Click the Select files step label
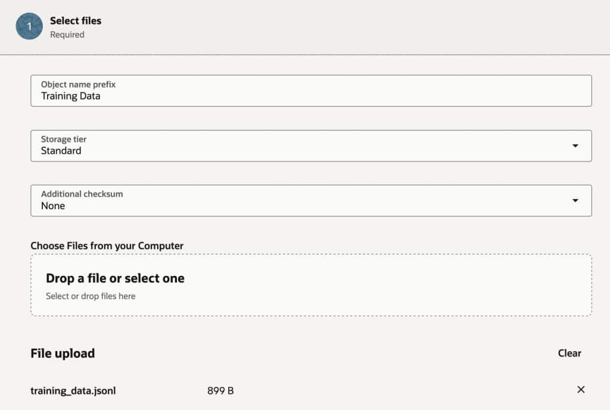This screenshot has width=610, height=410. pyautogui.click(x=76, y=20)
